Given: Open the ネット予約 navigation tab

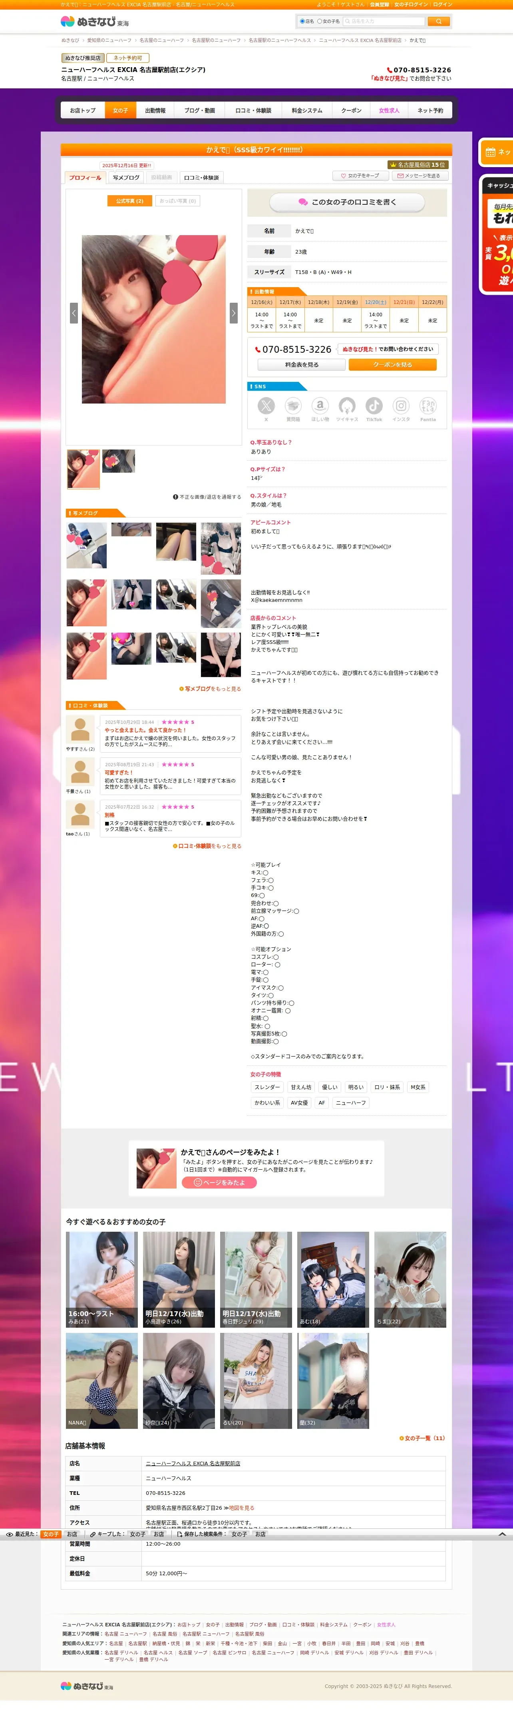Looking at the screenshot, I should 430,110.
